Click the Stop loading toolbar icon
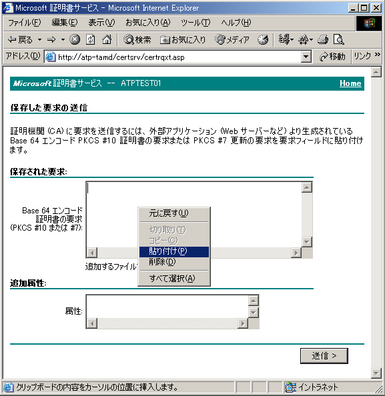The width and height of the screenshot is (385, 396). click(x=75, y=39)
